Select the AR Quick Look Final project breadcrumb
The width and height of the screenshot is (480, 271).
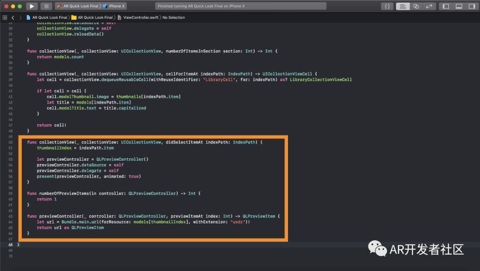point(49,17)
